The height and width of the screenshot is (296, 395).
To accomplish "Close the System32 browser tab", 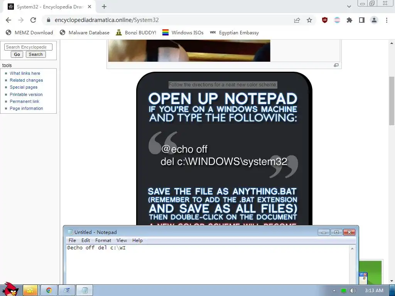I will coord(89,7).
